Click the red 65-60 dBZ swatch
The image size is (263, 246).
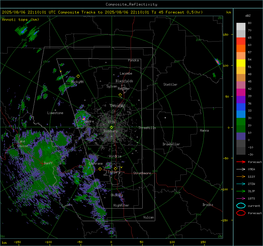tap(241, 41)
